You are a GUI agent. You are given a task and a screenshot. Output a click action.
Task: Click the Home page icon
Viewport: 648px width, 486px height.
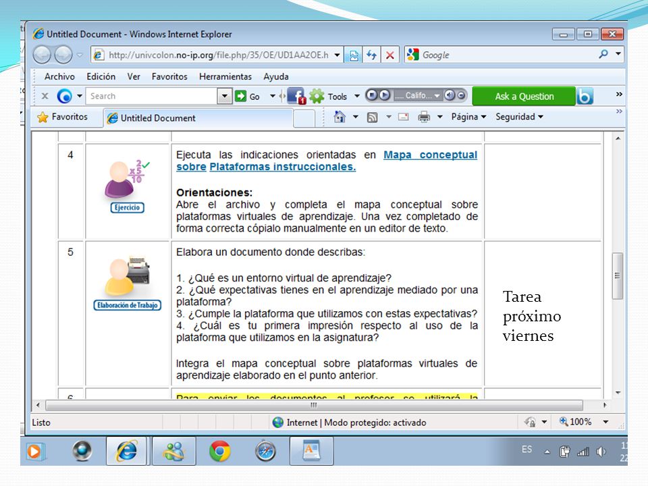click(340, 117)
